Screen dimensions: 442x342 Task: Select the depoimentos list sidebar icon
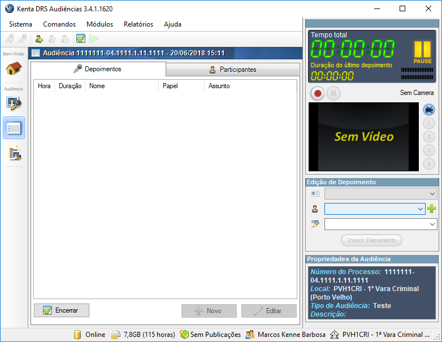pyautogui.click(x=14, y=128)
